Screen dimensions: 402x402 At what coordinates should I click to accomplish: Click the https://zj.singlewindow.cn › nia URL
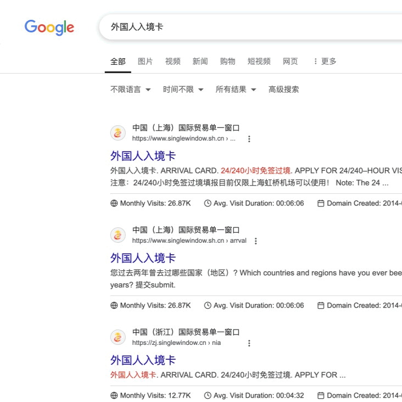[176, 343]
